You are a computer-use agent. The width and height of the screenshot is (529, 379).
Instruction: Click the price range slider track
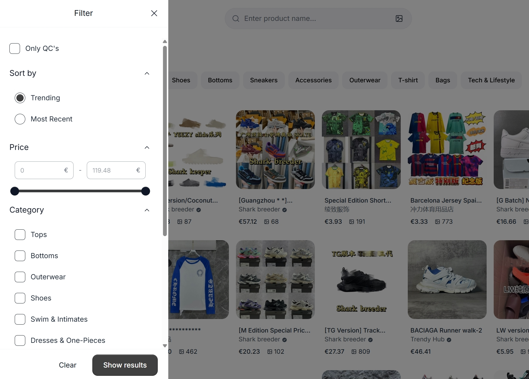point(80,191)
